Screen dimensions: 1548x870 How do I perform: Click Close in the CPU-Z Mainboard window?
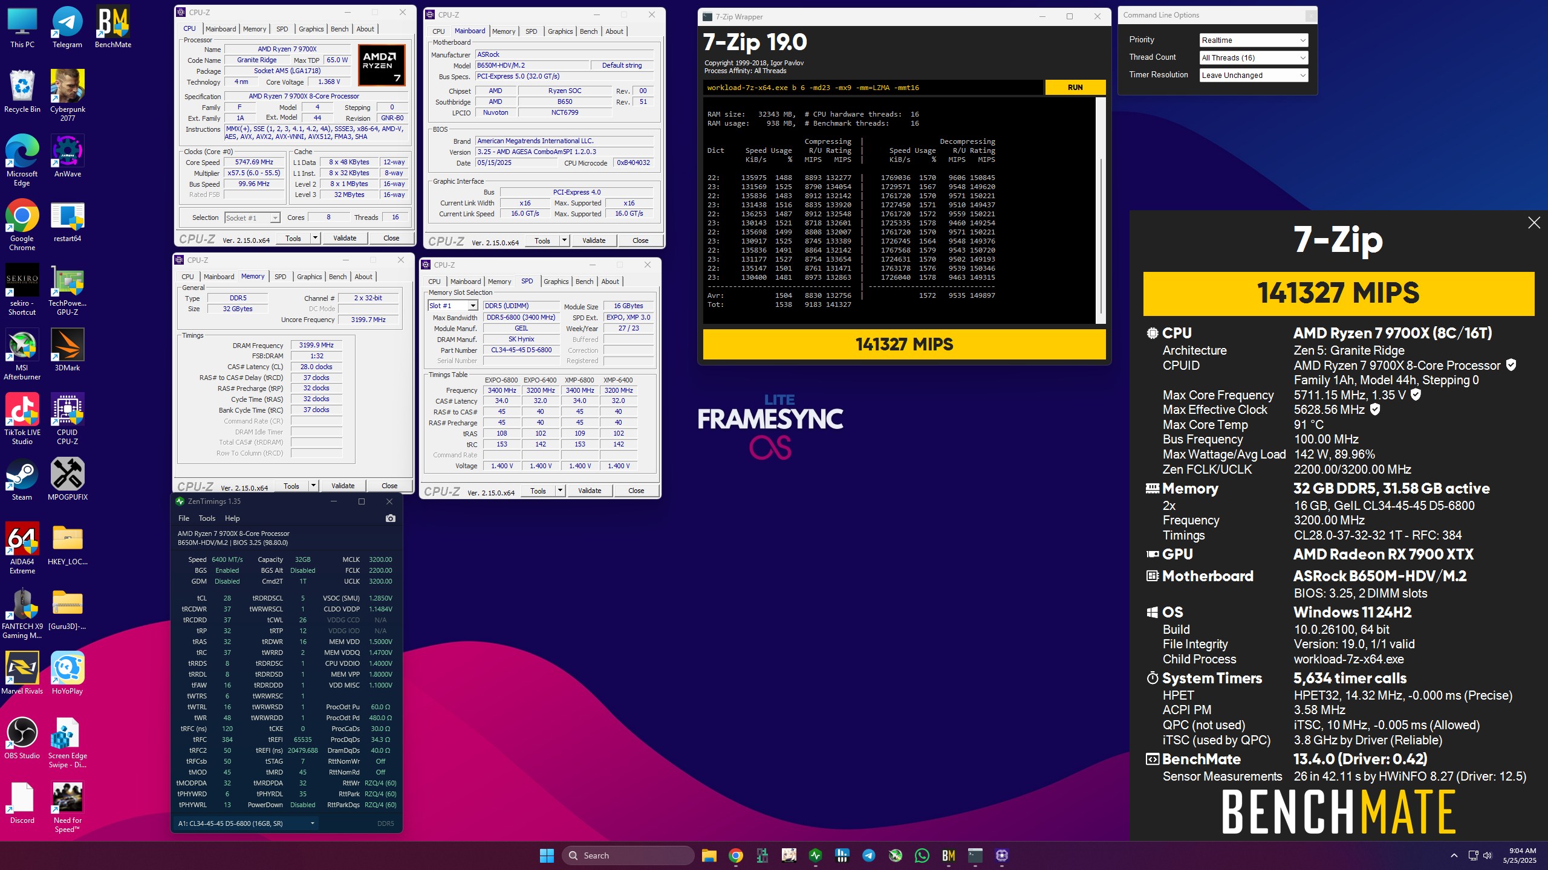[640, 240]
